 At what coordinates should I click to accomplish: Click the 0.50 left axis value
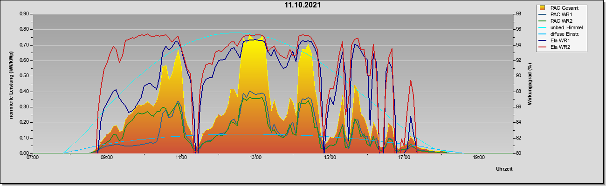point(24,76)
